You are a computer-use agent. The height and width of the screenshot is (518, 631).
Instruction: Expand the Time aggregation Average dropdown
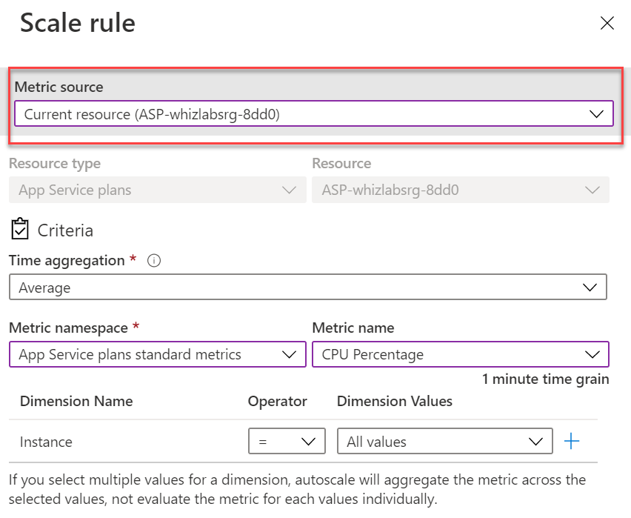tap(307, 288)
